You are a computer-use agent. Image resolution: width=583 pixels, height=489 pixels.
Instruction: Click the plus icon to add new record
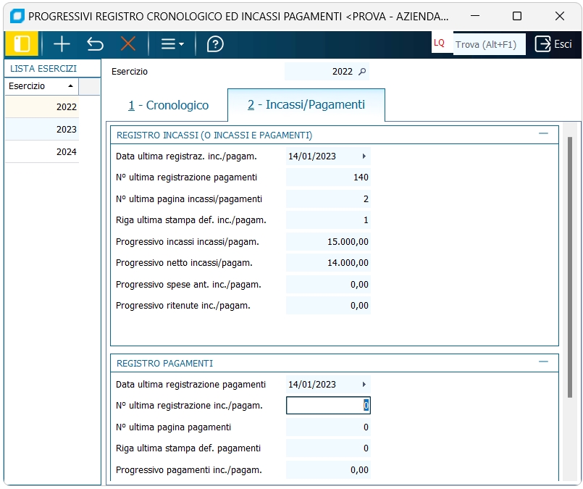point(62,44)
